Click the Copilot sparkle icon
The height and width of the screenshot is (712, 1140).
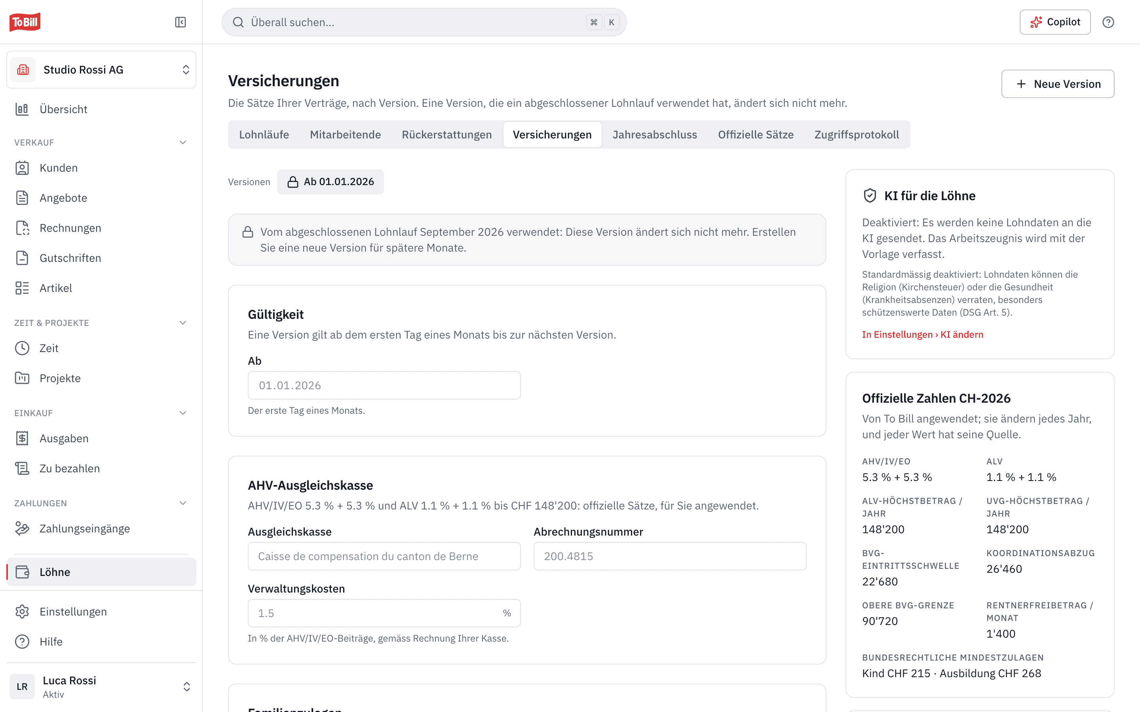pyautogui.click(x=1036, y=22)
